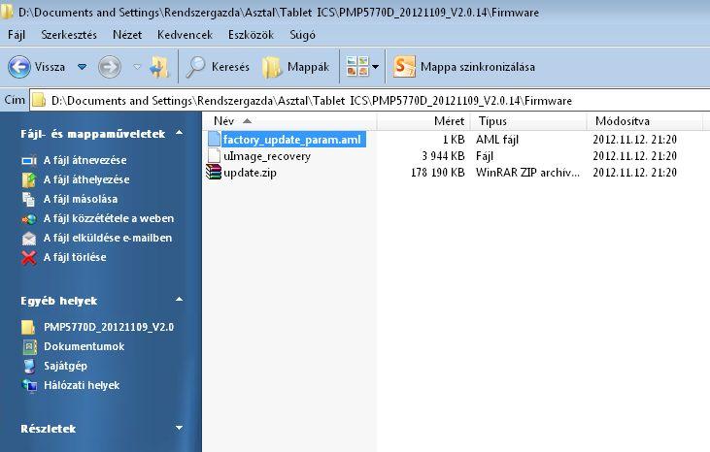Click A fájl elküldése e-mailben link
Screen dimensions: 710x452
click(x=108, y=238)
